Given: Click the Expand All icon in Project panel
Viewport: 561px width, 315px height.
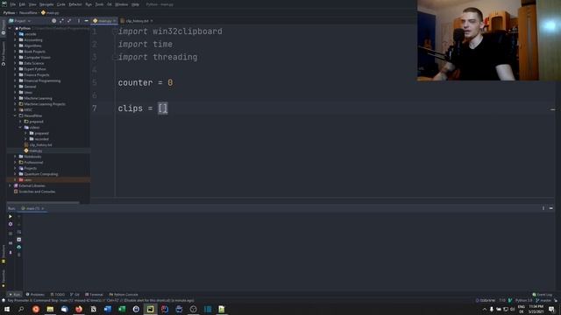Looking at the screenshot, I should (61, 21).
